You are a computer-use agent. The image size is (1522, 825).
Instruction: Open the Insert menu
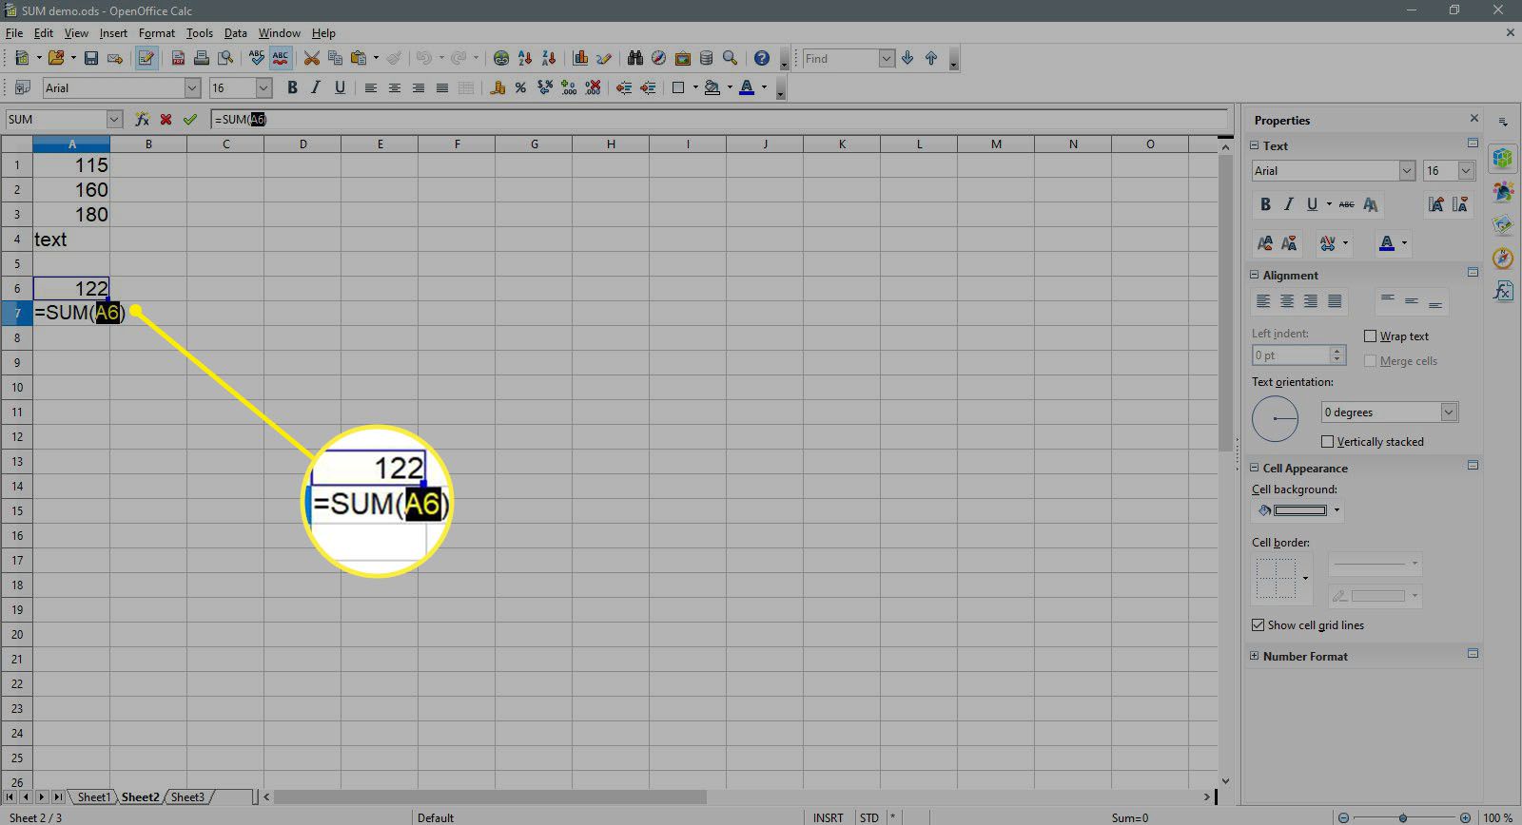[x=113, y=33]
